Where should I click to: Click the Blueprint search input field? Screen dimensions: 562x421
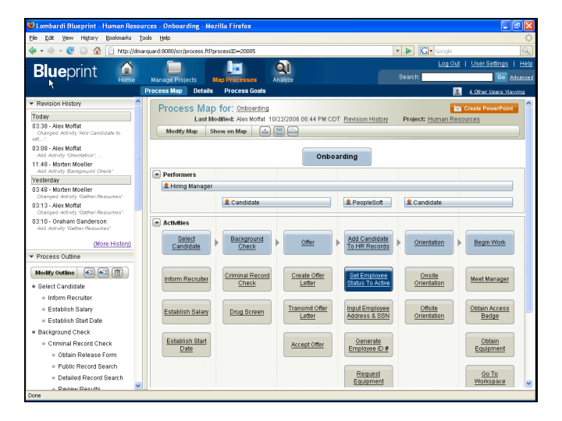point(457,77)
